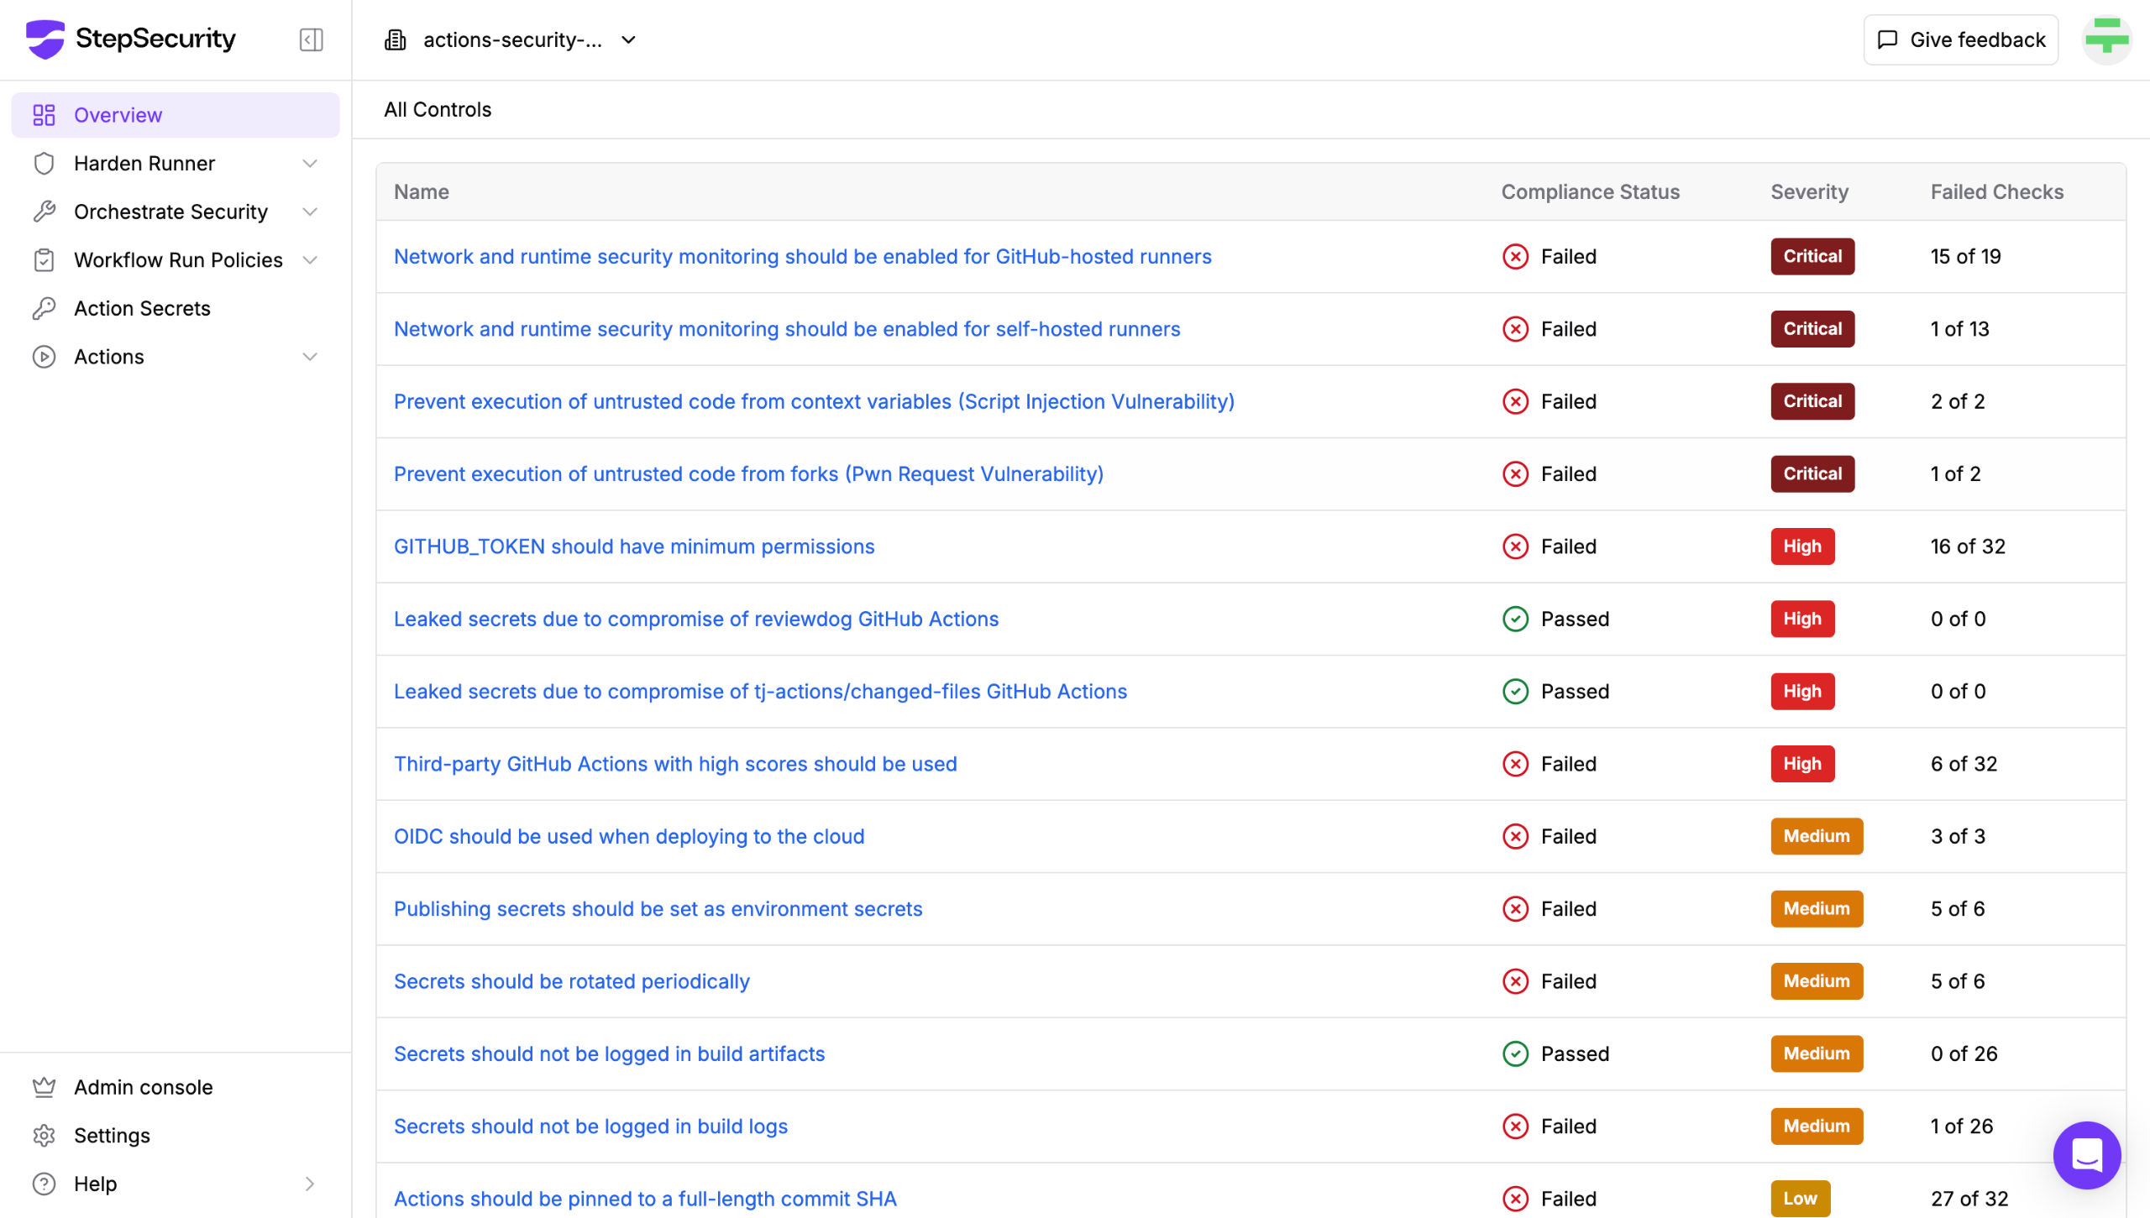Click the Harden Runner shield icon

pos(44,163)
